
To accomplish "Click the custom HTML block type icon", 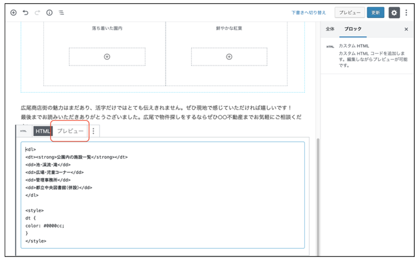I will click(x=23, y=131).
